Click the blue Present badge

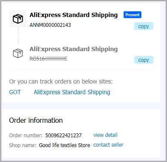point(132,15)
